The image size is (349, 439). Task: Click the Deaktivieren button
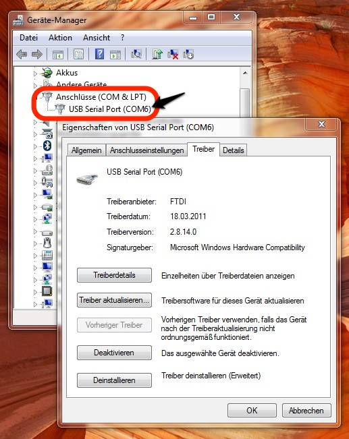(114, 353)
